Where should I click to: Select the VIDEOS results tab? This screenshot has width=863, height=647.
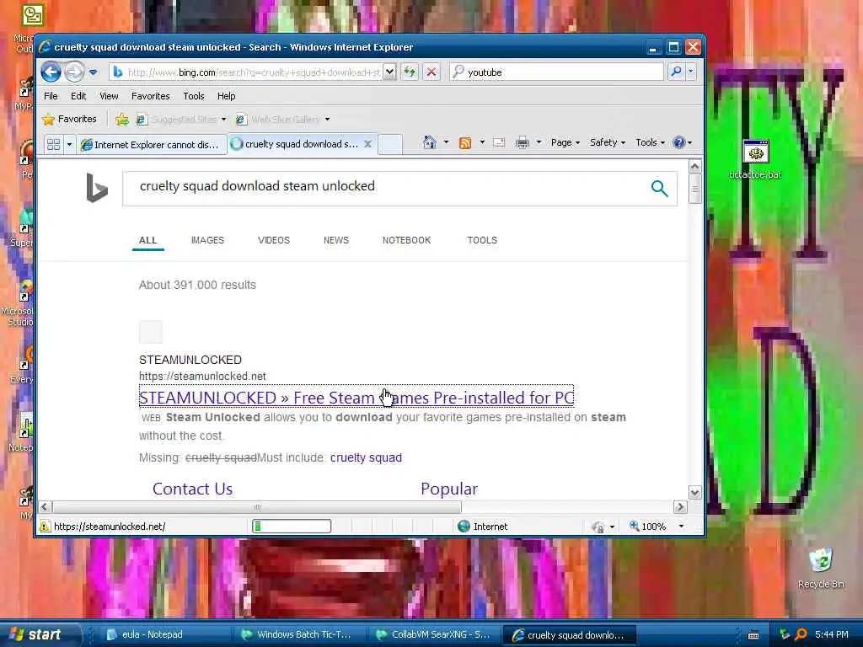274,240
